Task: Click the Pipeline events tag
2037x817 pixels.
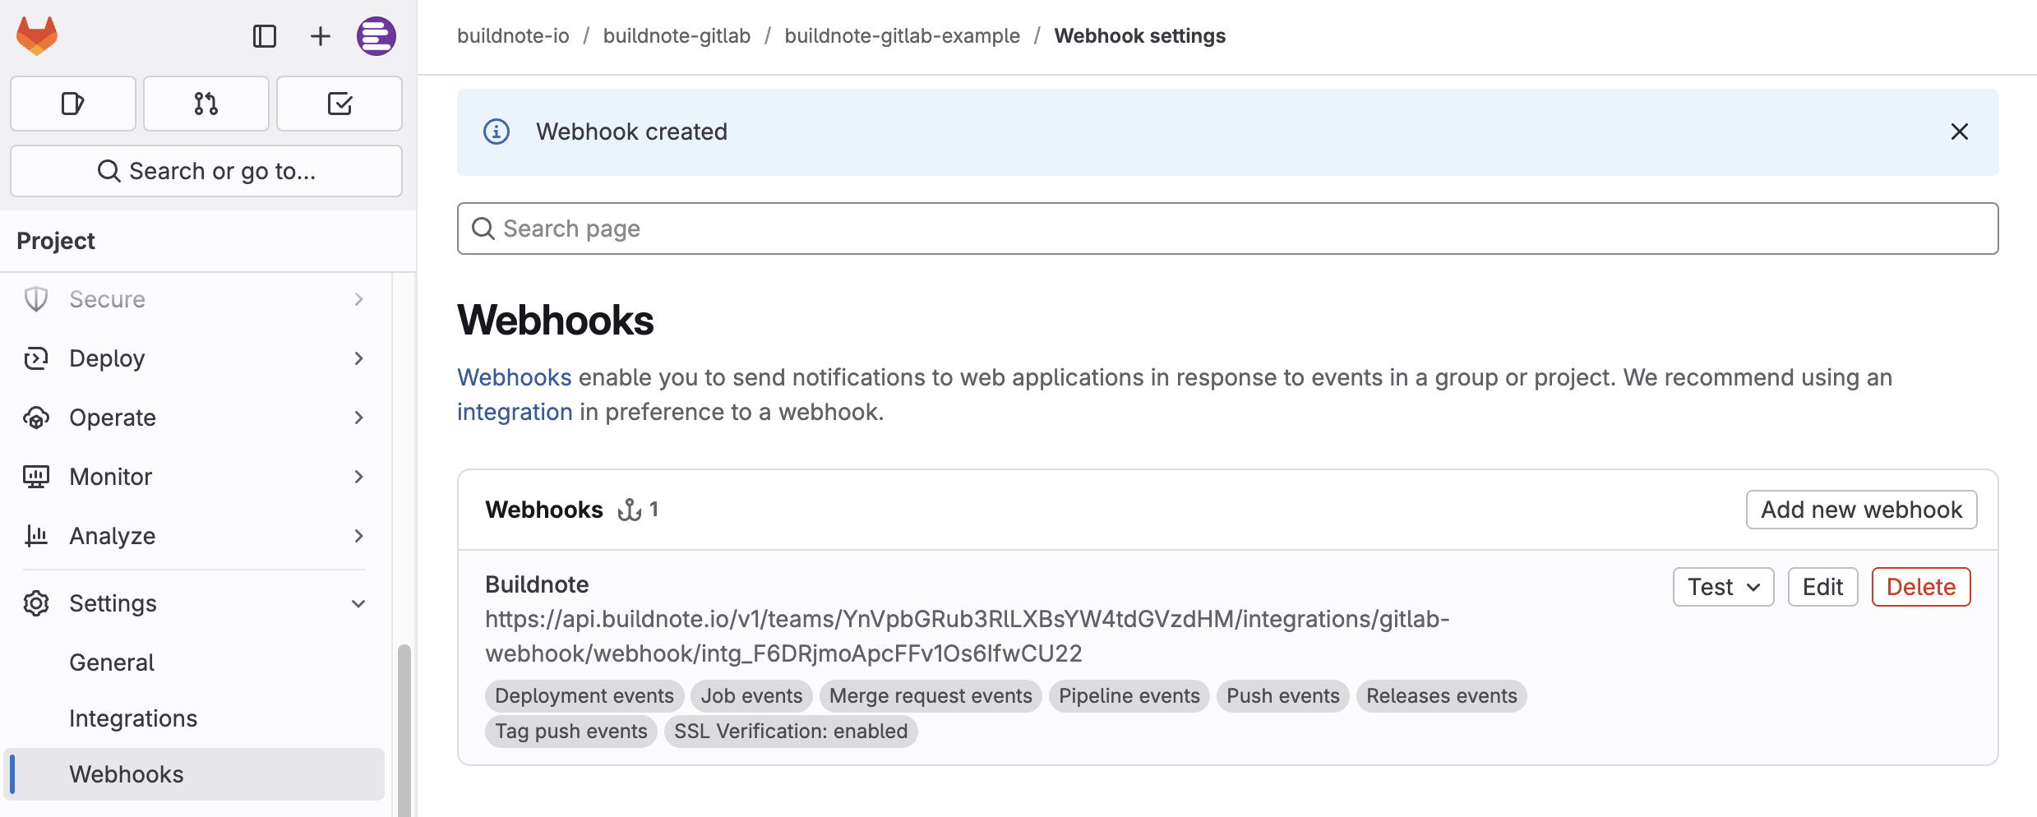Action: tap(1129, 696)
